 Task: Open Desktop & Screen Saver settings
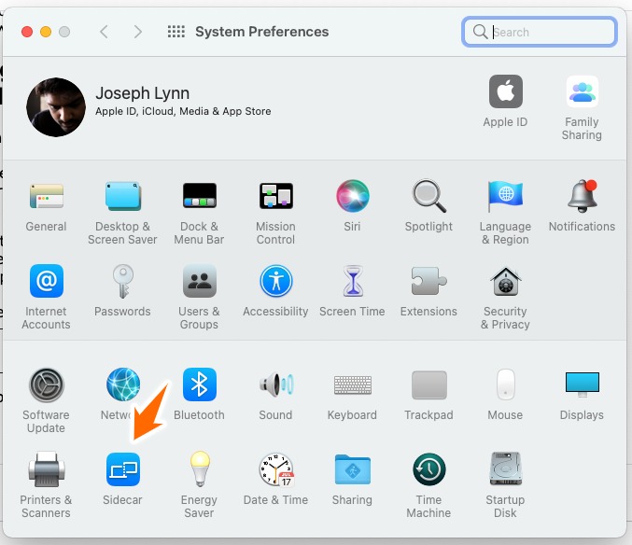(123, 196)
